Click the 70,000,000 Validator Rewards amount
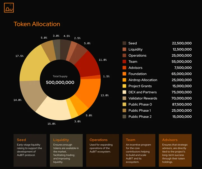 tap(182, 98)
